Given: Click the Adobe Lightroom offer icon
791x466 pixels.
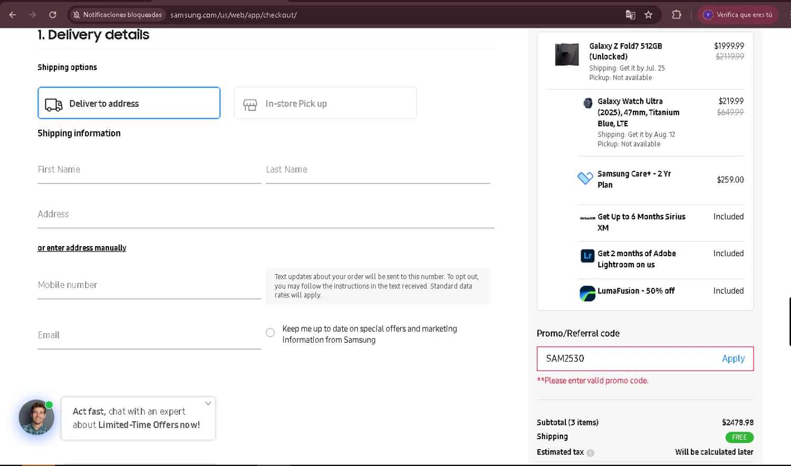Looking at the screenshot, I should pyautogui.click(x=587, y=256).
